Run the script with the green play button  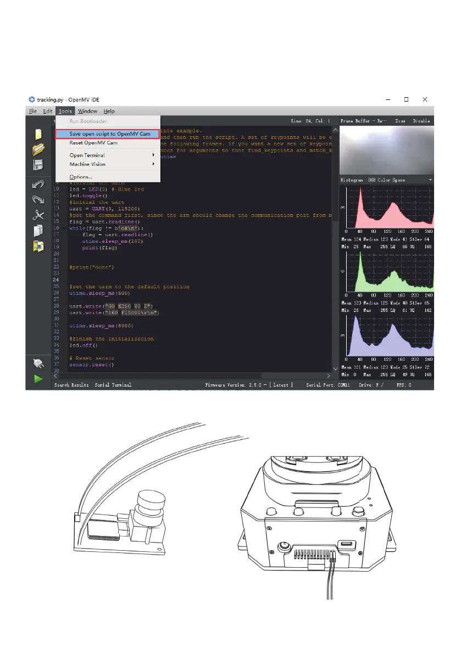click(x=38, y=379)
